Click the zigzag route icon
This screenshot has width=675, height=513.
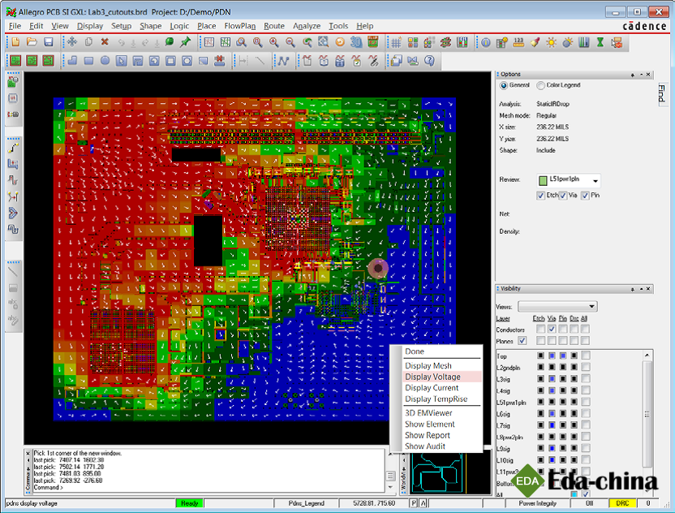coord(283,61)
